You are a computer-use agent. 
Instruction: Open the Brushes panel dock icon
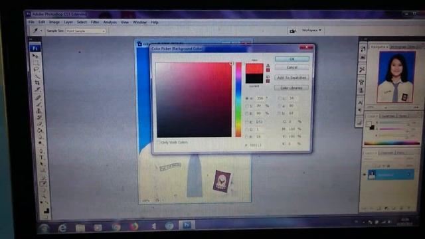[361, 82]
